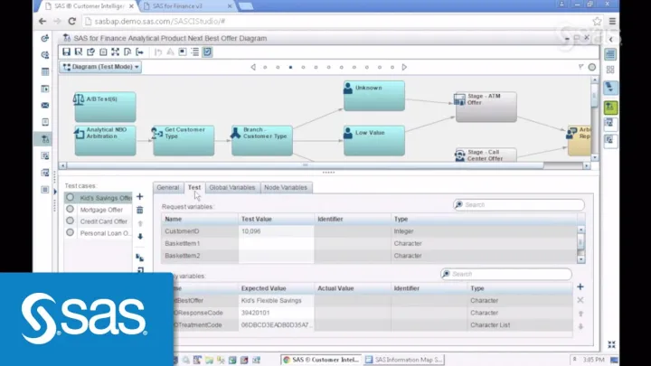Click the run test cases icon below arrows
Image resolution: width=651 pixels, height=366 pixels.
(140, 258)
